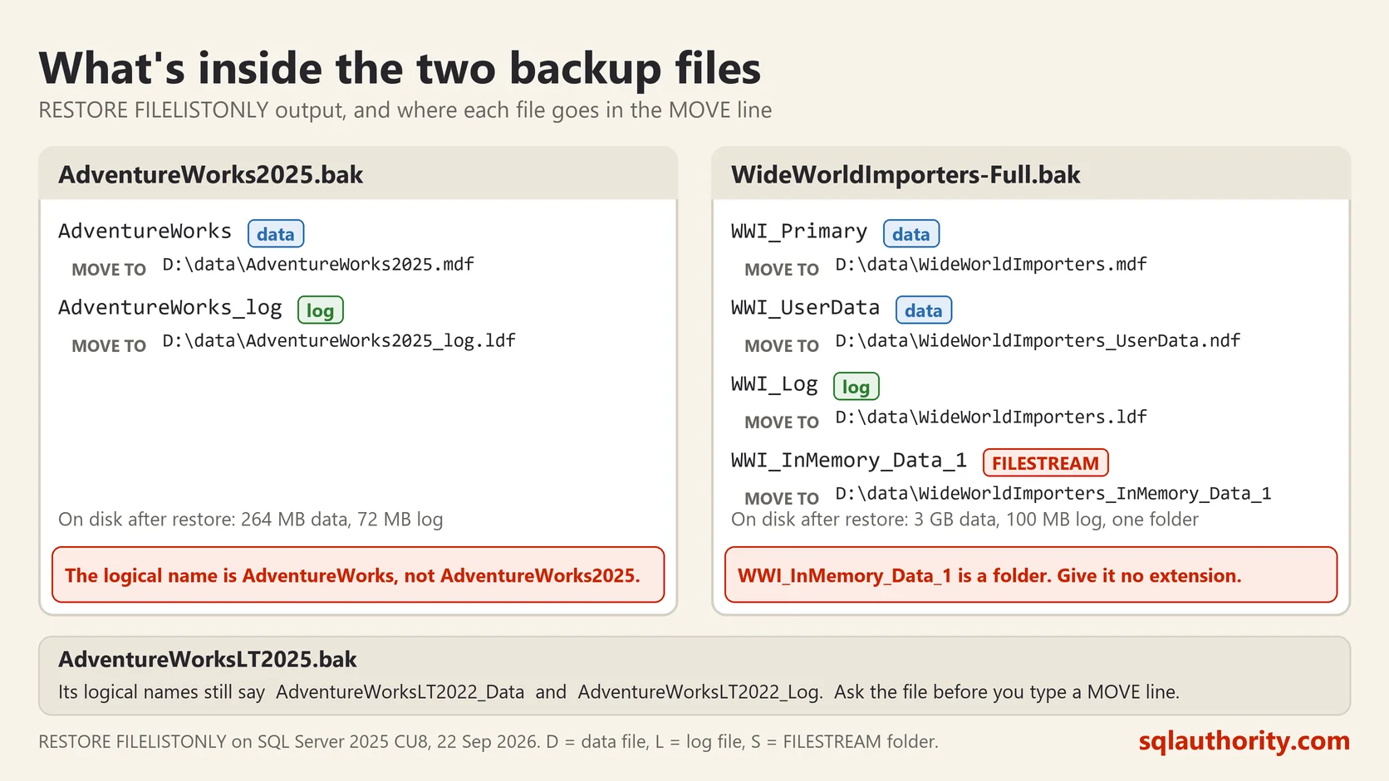Click the red FILESTREAM badge
Screen dimensions: 1389x781
[x=1046, y=463]
